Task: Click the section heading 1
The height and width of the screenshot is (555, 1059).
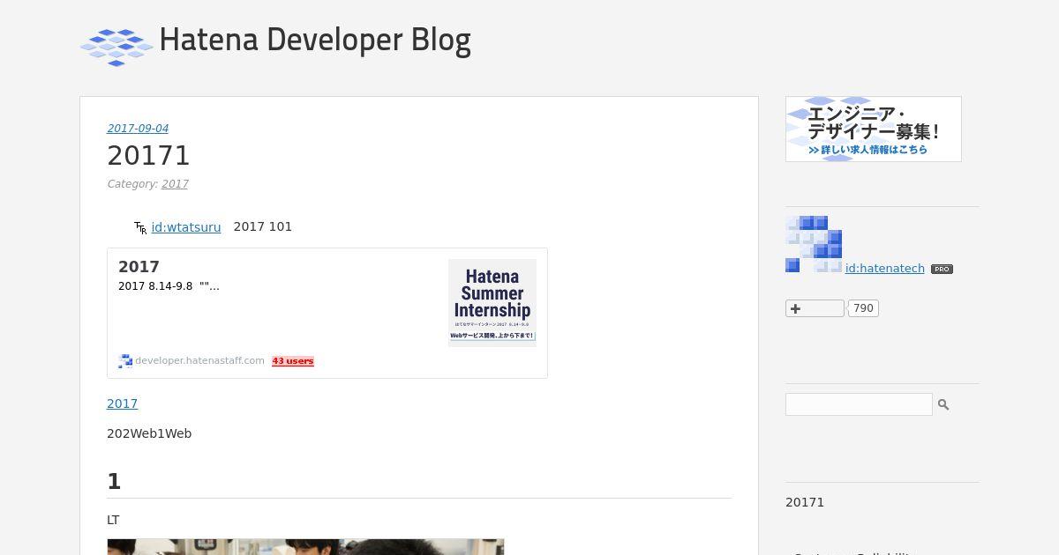Action: (114, 482)
